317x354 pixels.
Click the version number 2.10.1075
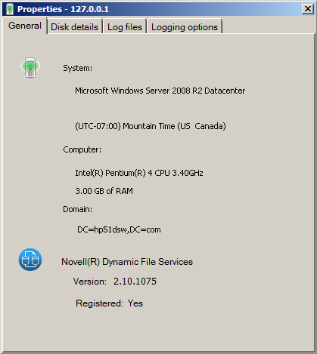click(135, 282)
